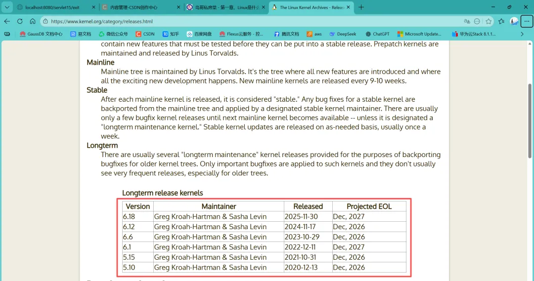The image size is (534, 281).
Task: Click the Longterm heading
Action: [102, 145]
